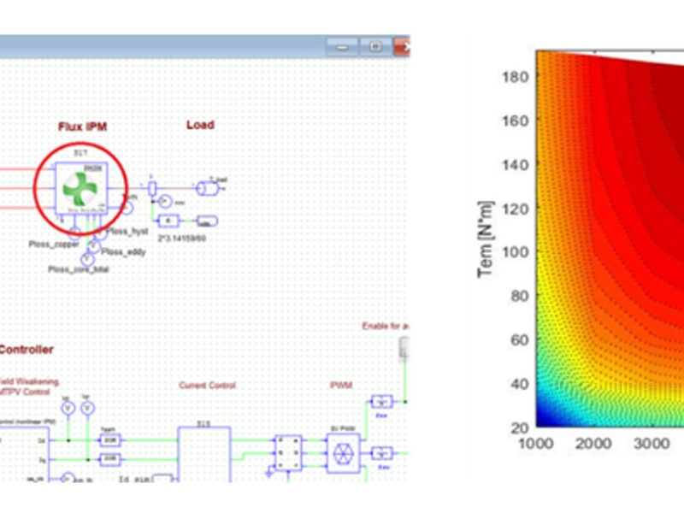Image resolution: width=684 pixels, height=513 pixels.
Task: Minimize the schematic window
Action: (343, 47)
